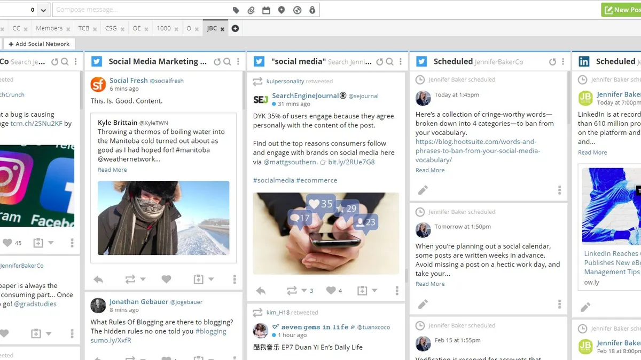Click the New Post button
This screenshot has height=360, width=641.
tap(621, 10)
